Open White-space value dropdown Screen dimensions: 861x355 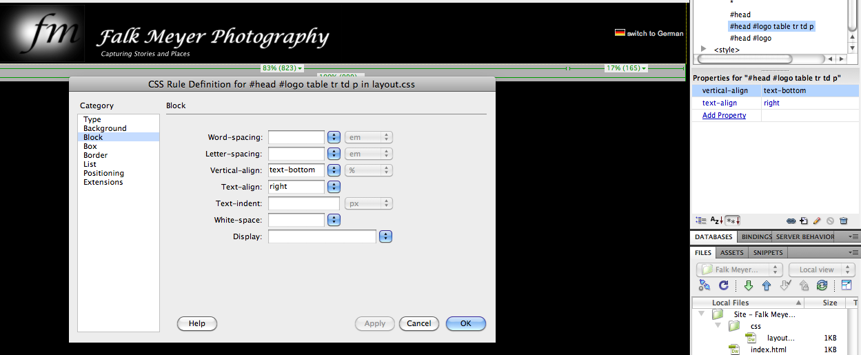coord(334,220)
